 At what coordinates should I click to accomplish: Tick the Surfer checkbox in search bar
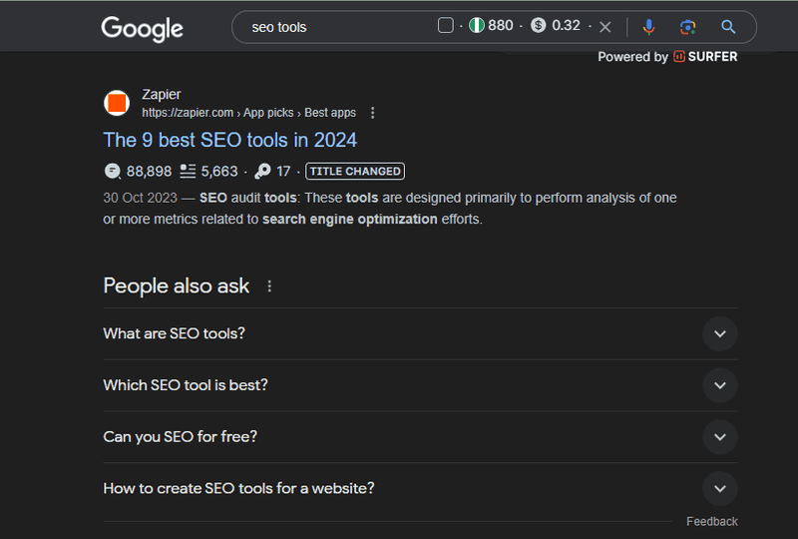click(445, 25)
